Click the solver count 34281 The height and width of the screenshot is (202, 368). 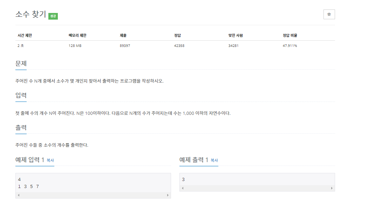(x=233, y=46)
